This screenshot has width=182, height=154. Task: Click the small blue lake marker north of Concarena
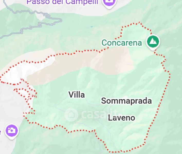pos(92,27)
